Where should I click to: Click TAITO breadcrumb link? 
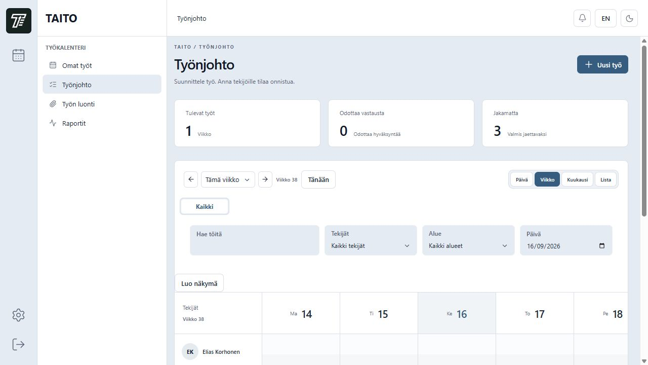point(183,47)
